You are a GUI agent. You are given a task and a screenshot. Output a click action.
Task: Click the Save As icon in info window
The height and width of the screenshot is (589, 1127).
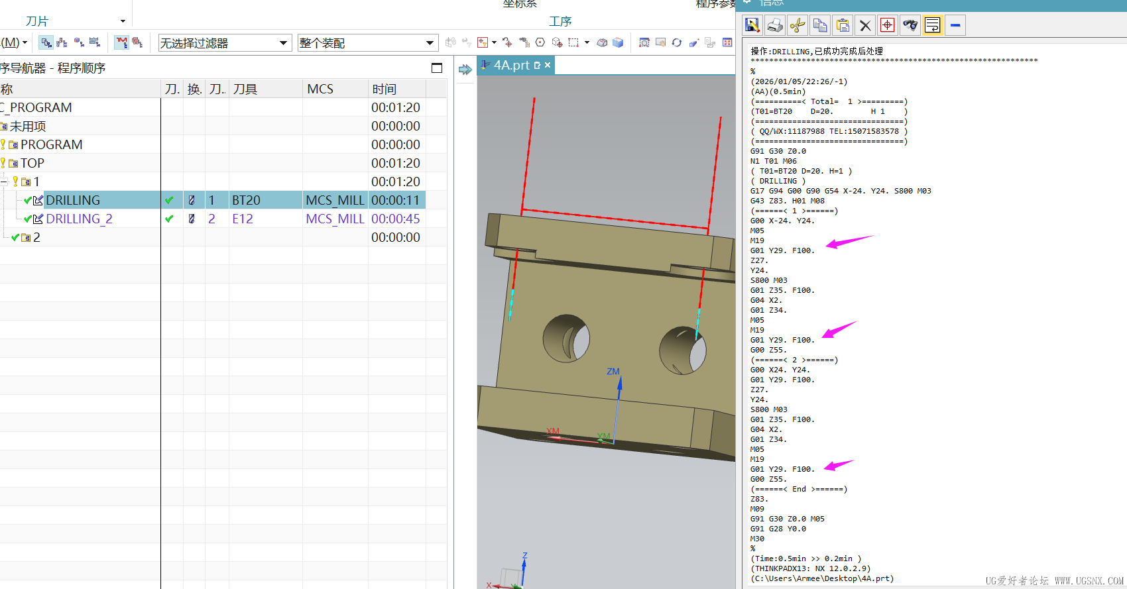click(752, 25)
